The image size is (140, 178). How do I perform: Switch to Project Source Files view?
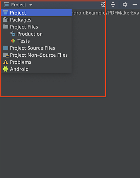click(x=36, y=48)
